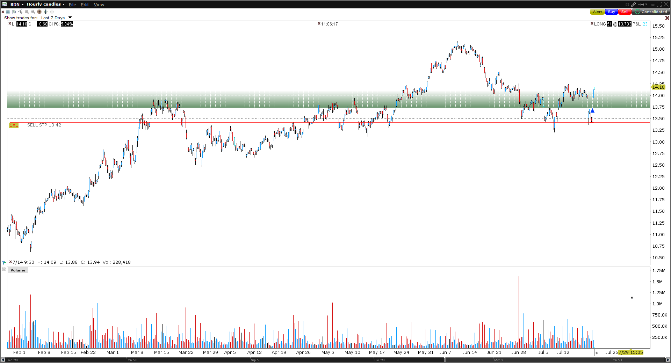Click the 7/29 15:05 date tag
Image resolution: width=671 pixels, height=363 pixels.
click(631, 352)
